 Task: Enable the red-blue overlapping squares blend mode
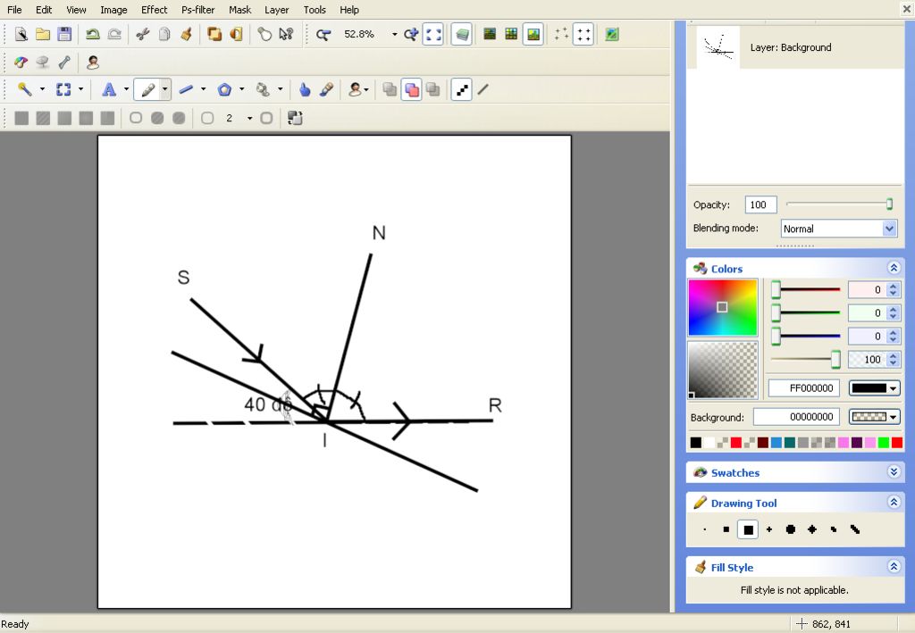[x=411, y=89]
